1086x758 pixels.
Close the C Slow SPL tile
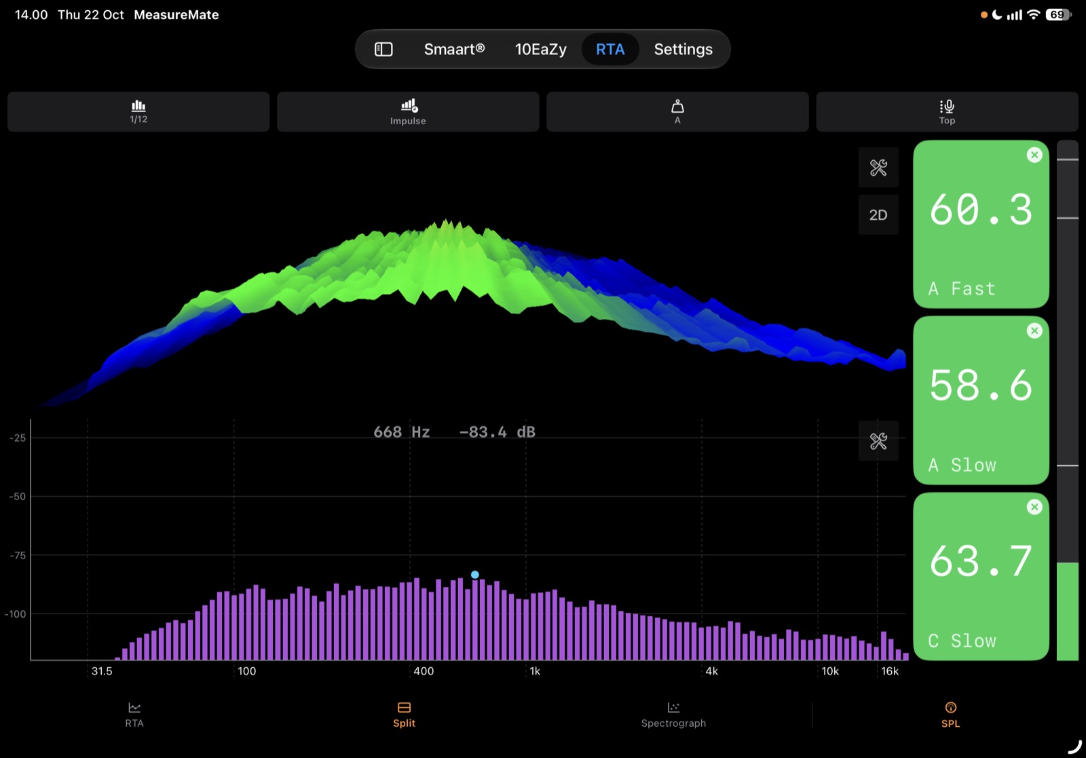click(1034, 507)
